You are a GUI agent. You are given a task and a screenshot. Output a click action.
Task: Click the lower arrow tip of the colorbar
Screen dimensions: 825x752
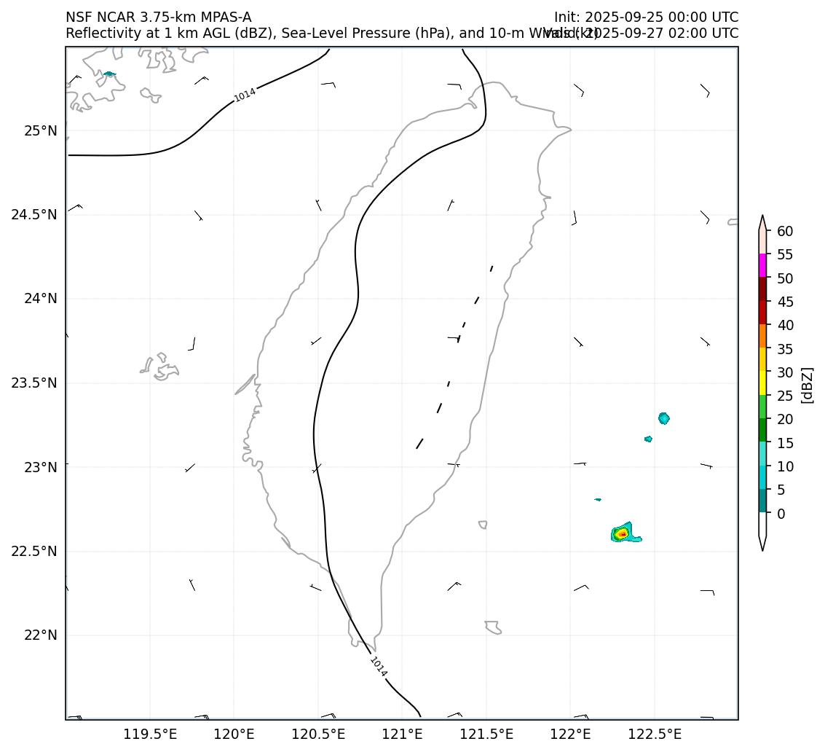coord(762,547)
